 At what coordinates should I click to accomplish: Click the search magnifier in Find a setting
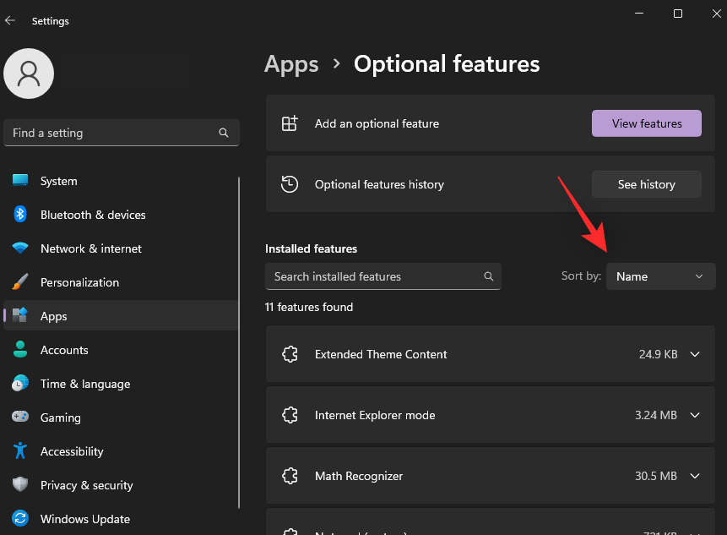coord(224,133)
